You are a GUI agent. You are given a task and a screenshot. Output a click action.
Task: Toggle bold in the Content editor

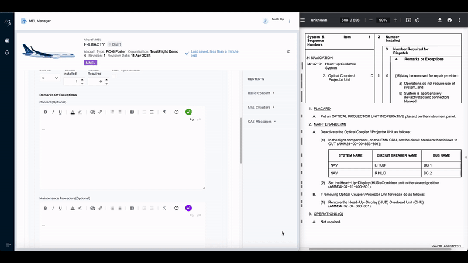[46, 112]
